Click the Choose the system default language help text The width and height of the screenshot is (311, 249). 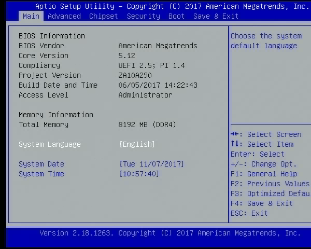coord(266,41)
